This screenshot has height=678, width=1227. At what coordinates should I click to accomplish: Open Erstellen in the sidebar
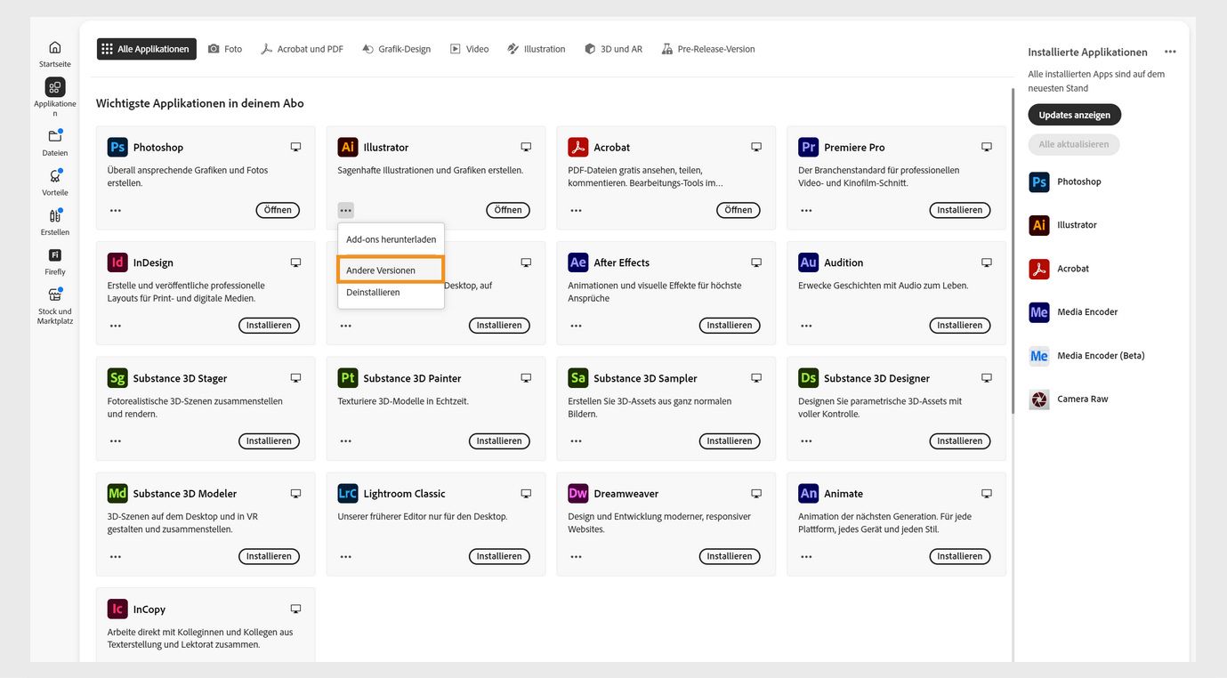pos(54,222)
